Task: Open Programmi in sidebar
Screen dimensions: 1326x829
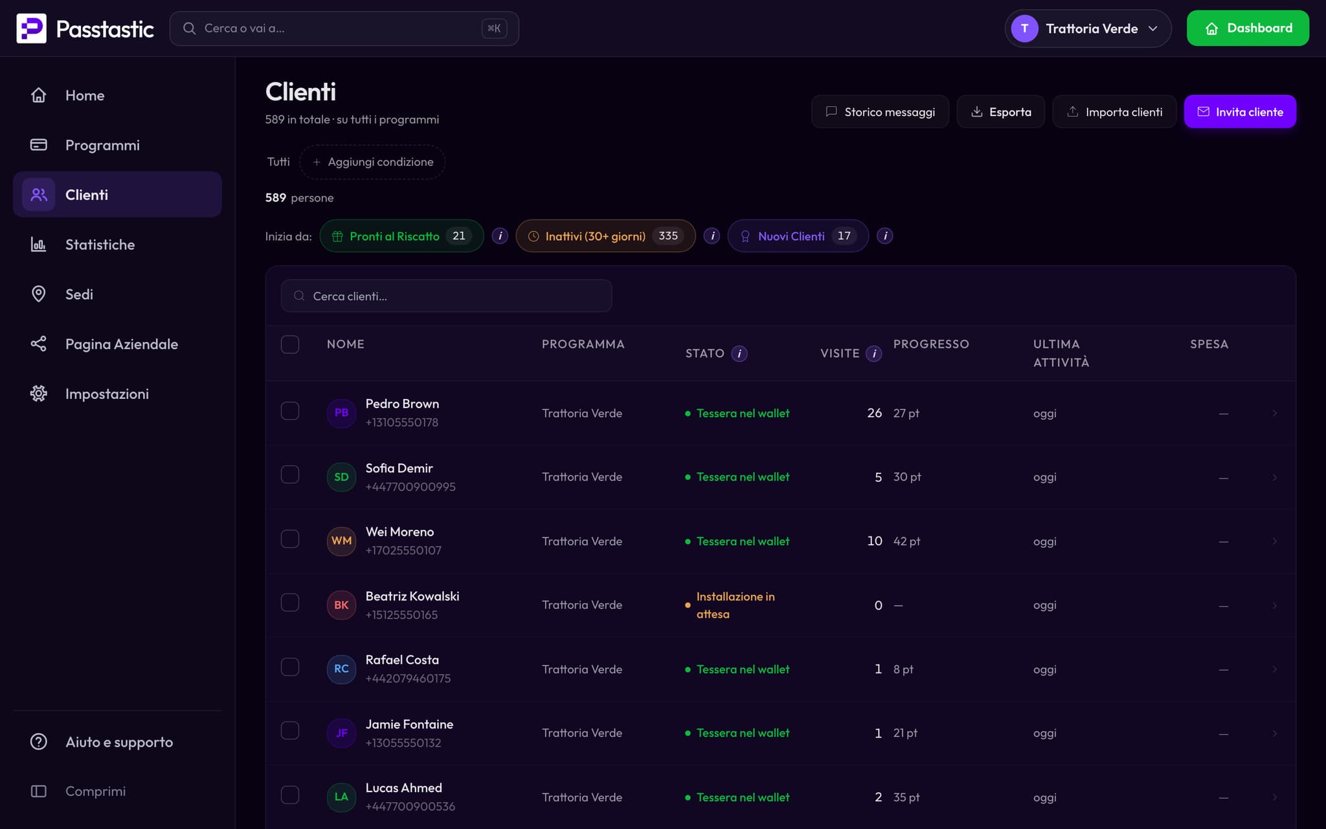Action: pyautogui.click(x=117, y=145)
